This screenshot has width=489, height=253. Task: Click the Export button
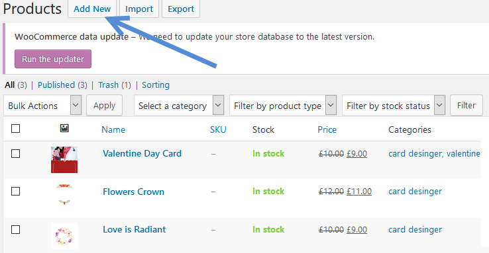tap(181, 9)
